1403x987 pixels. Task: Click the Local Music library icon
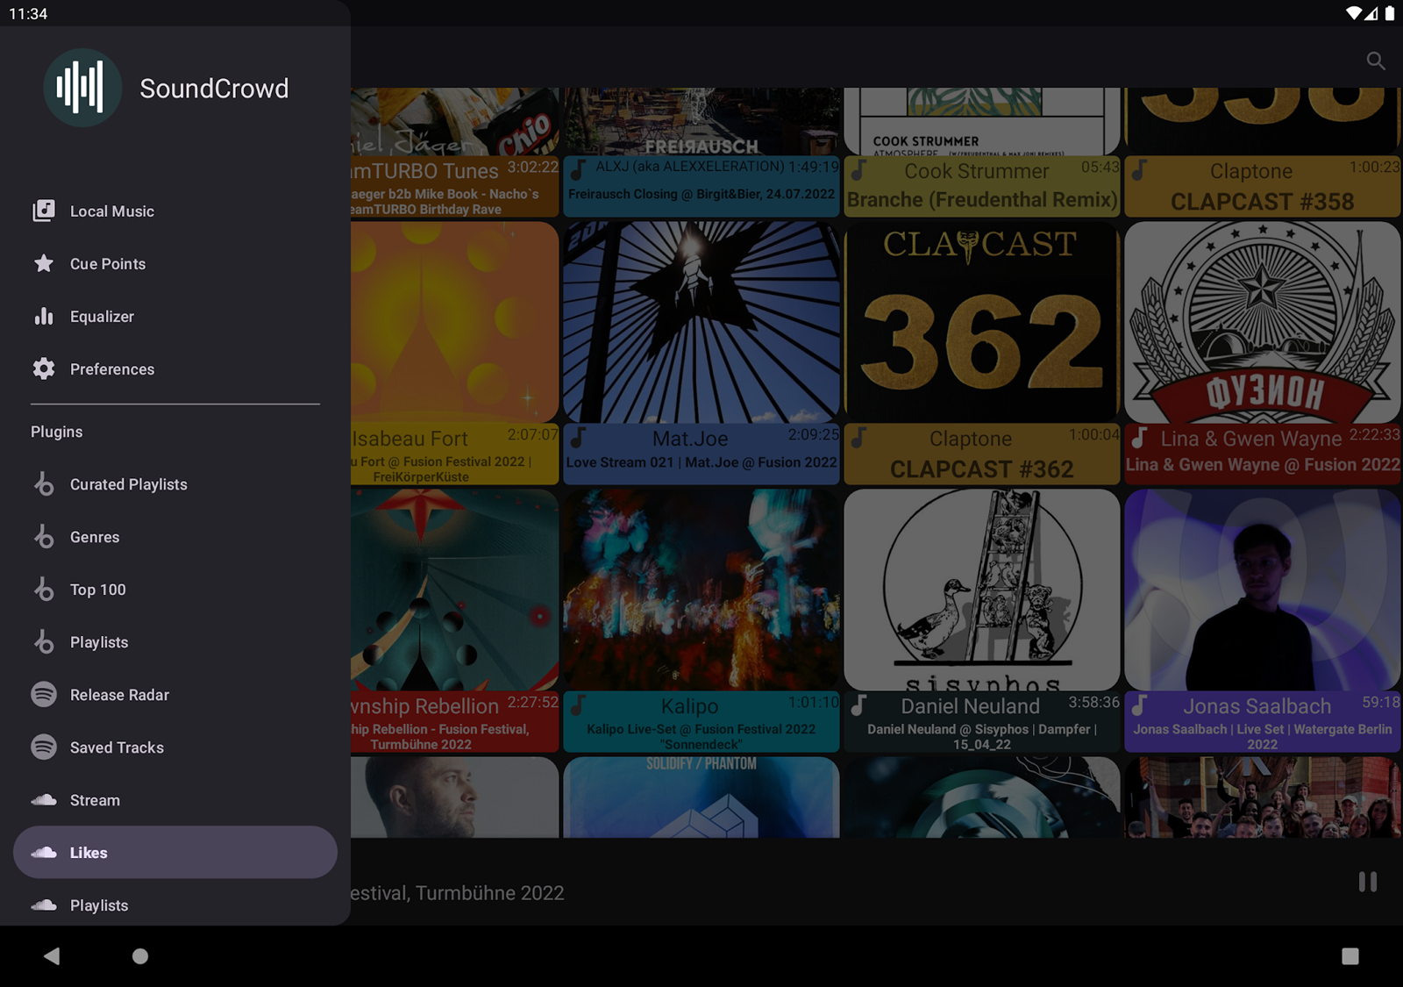pos(44,211)
